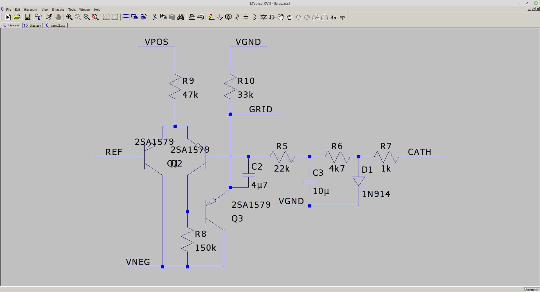Viewport: 540px width, 292px height.
Task: Select the Draw Wire pencil tool
Action: pos(211,17)
